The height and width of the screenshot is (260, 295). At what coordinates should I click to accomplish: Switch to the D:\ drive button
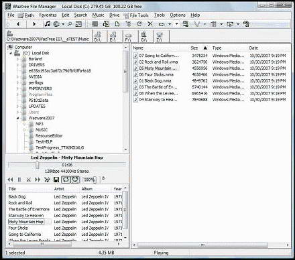coord(97,36)
